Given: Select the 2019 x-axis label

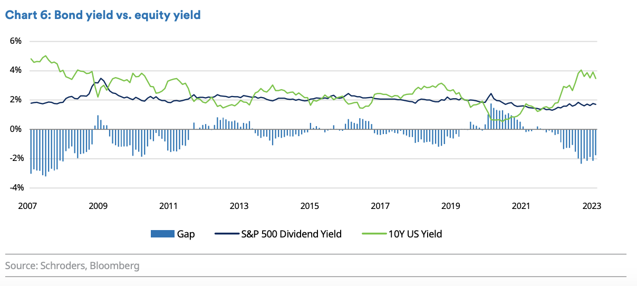Looking at the screenshot, I should point(450,206).
